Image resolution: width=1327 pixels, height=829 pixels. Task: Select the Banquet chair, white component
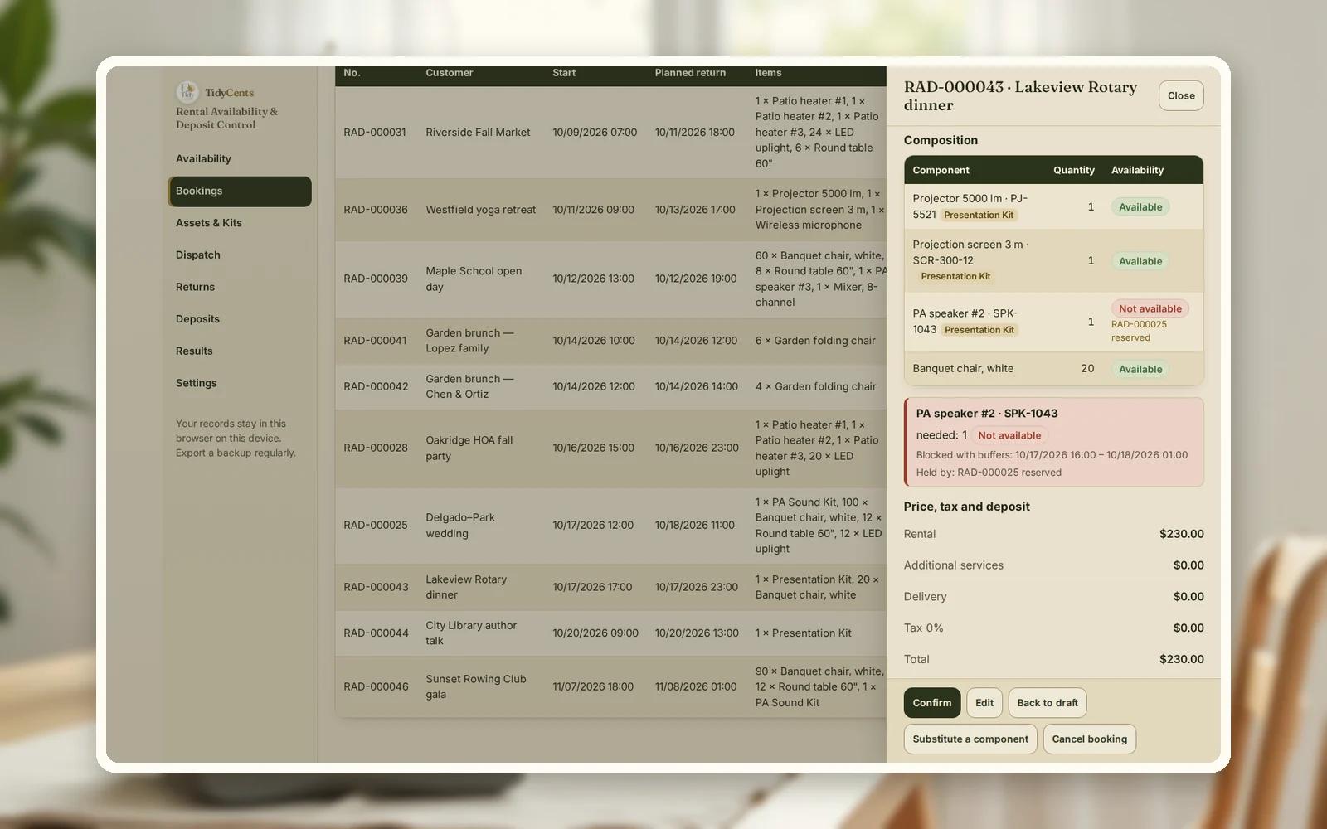pos(1053,369)
